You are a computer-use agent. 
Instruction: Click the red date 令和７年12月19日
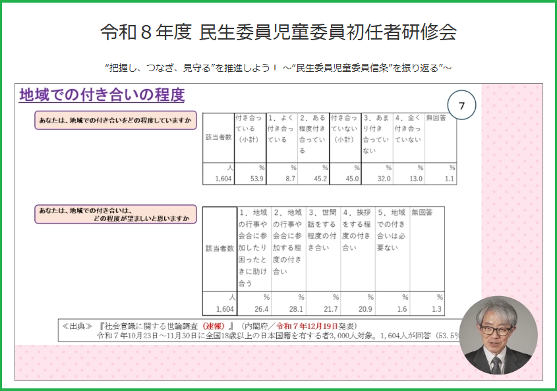(307, 326)
